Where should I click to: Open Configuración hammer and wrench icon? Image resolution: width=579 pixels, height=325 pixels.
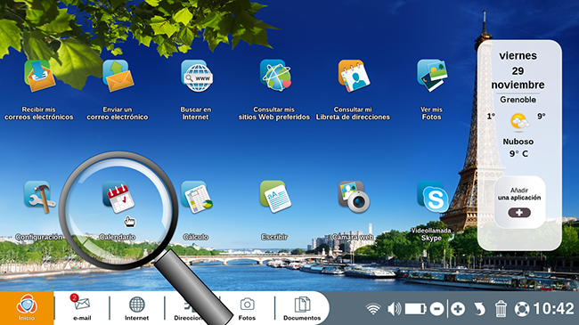[x=39, y=197]
